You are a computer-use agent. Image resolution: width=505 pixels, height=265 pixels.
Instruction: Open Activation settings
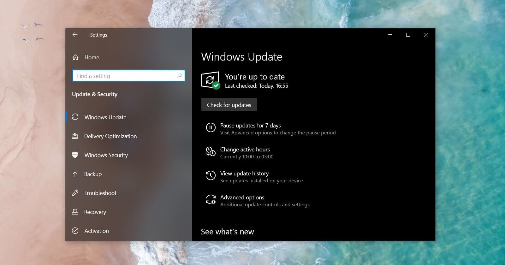point(97,231)
